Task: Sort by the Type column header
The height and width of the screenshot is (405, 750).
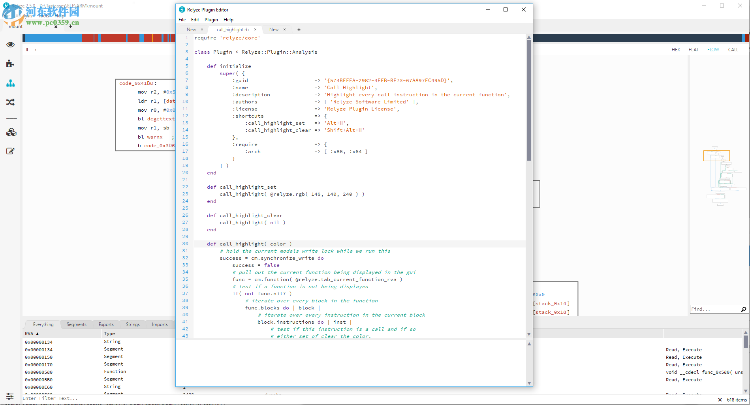Action: [x=138, y=334]
